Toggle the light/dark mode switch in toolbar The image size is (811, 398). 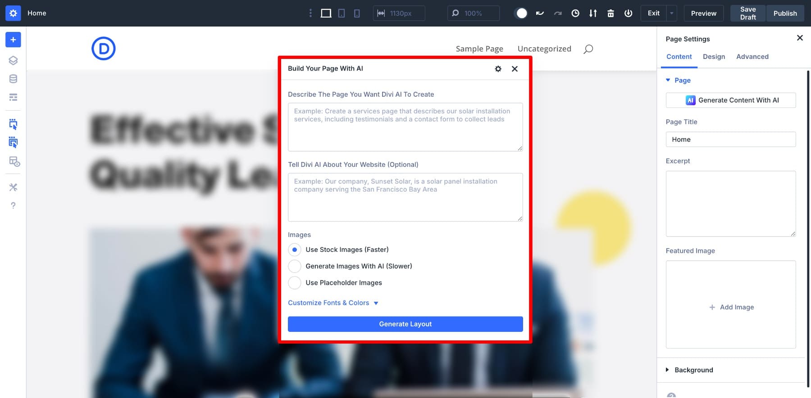tap(521, 13)
